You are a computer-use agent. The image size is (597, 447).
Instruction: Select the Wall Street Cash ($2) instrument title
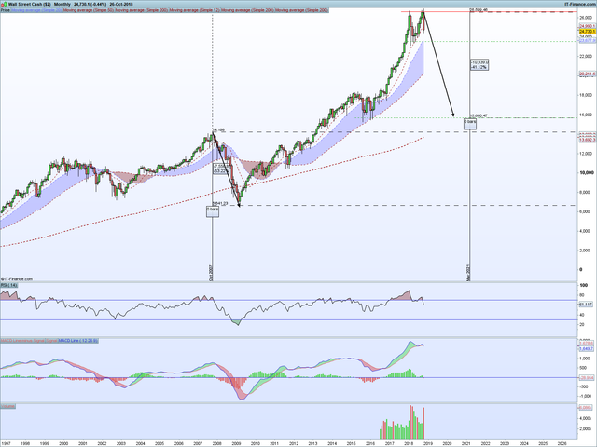pyautogui.click(x=30, y=4)
